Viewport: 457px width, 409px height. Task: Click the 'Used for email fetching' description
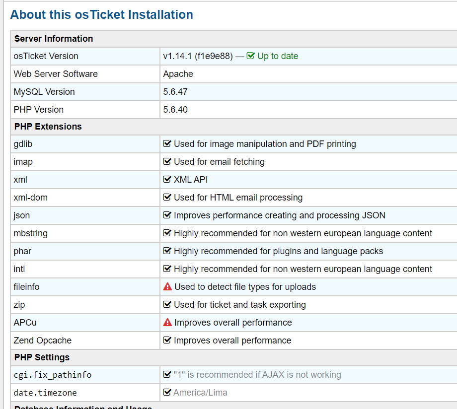[x=219, y=162]
